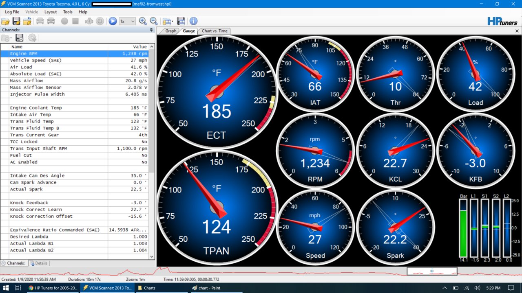Screen dimensions: 522x293
Task: Select the Gauge tab
Action: click(x=188, y=31)
